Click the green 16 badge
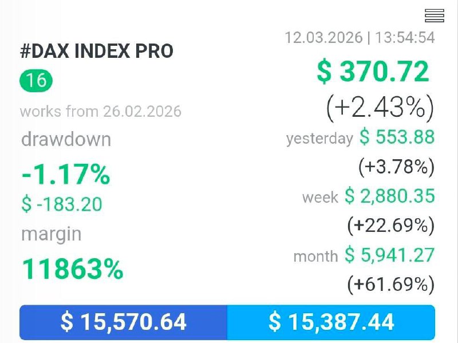Image resolution: width=458 pixels, height=343 pixels. (36, 80)
